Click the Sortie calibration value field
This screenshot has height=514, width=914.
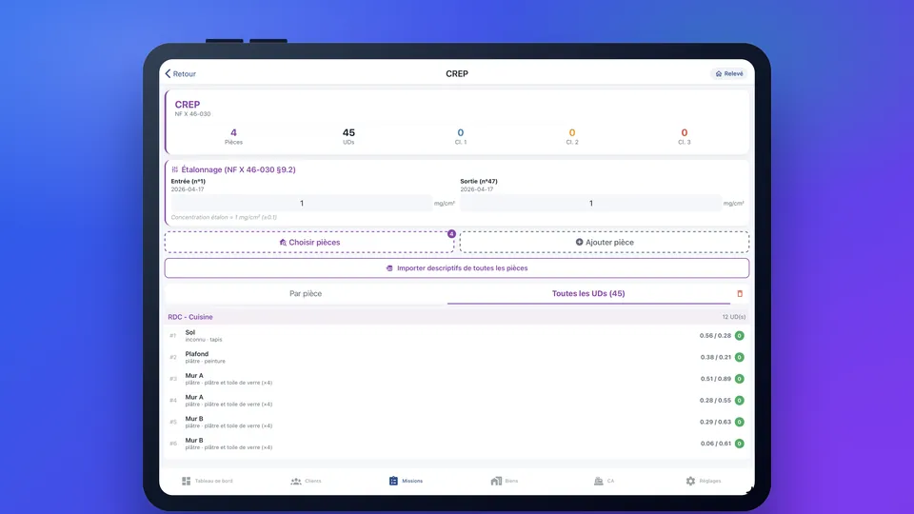(x=590, y=204)
